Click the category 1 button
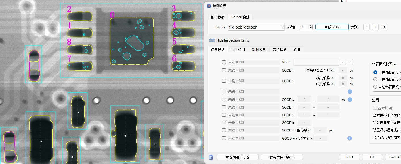The width and height of the screenshot is (401, 164). pos(375,27)
